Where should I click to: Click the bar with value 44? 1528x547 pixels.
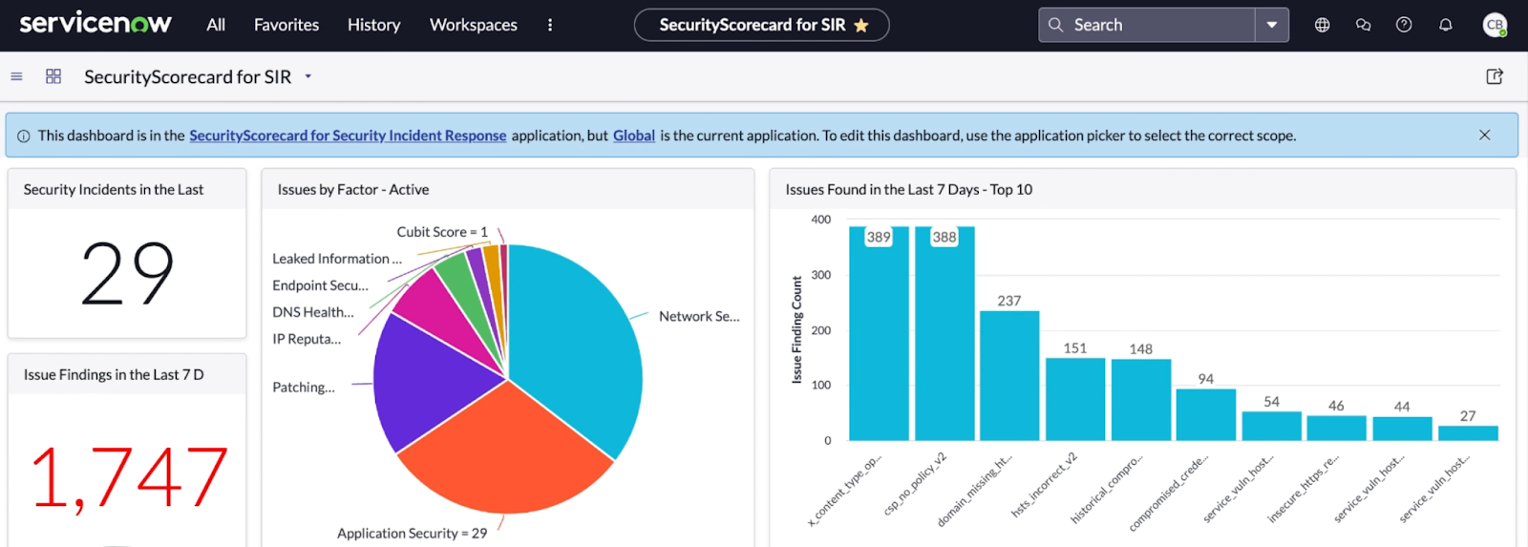point(1402,429)
